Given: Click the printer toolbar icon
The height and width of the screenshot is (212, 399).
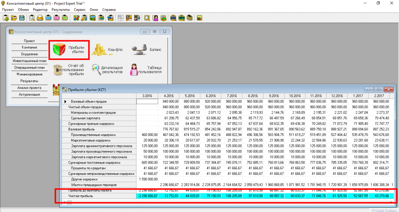Looking at the screenshot, I should click(x=40, y=18).
